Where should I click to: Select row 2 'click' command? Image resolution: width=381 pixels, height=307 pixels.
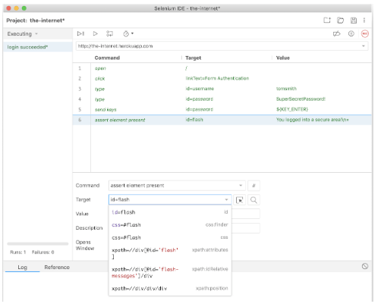(x=222, y=79)
